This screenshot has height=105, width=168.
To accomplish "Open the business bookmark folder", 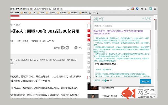I will click(73, 13).
